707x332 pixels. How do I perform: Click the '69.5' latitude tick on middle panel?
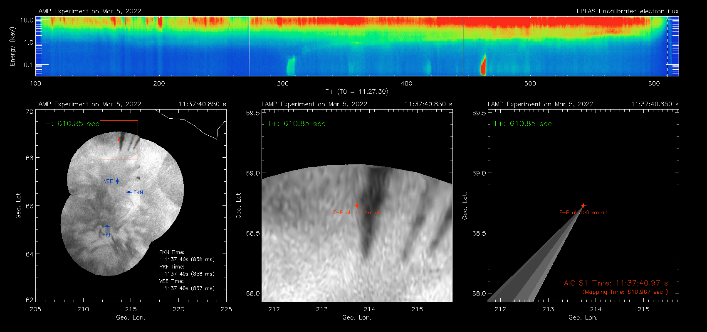(x=253, y=113)
